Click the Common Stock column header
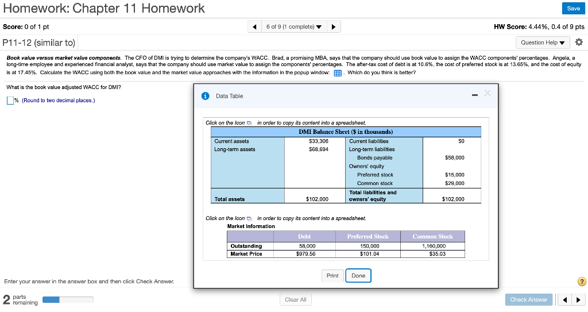Screen dimensions: 588x312 click(x=433, y=237)
